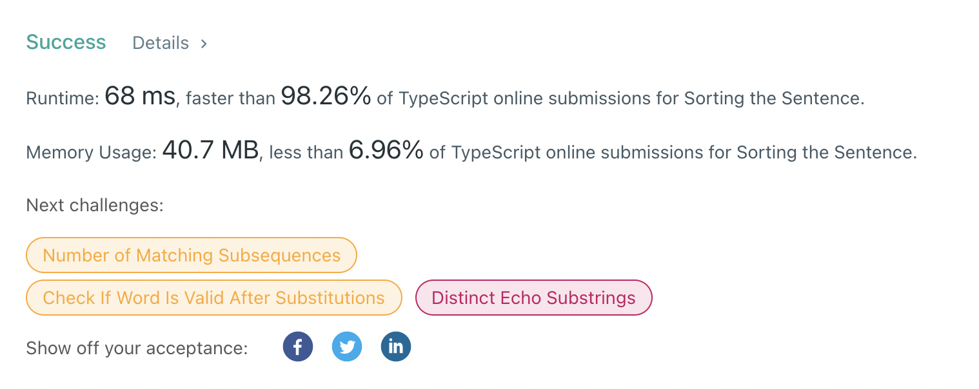
Task: Click the "Runtime:" label
Action: coord(63,99)
